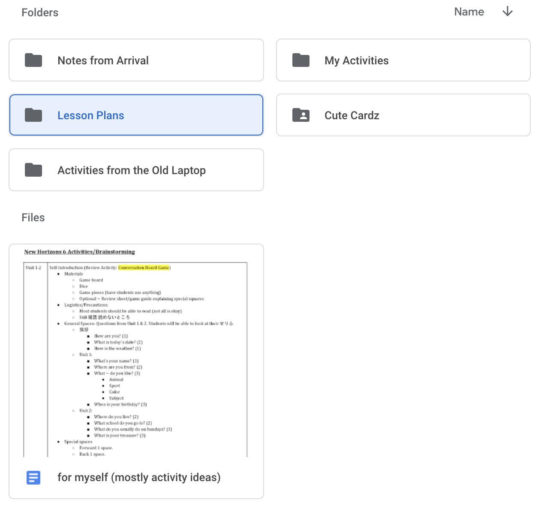This screenshot has height=524, width=541.
Task: Click the My Activities folder icon
Action: pyautogui.click(x=301, y=60)
